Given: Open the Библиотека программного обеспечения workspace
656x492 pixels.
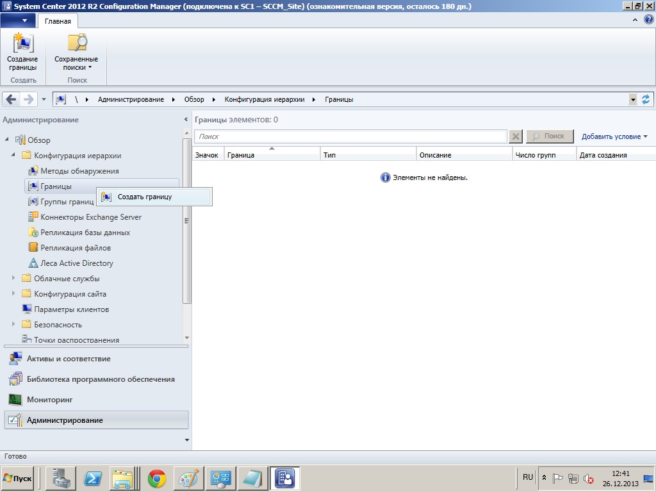Looking at the screenshot, I should [x=96, y=379].
